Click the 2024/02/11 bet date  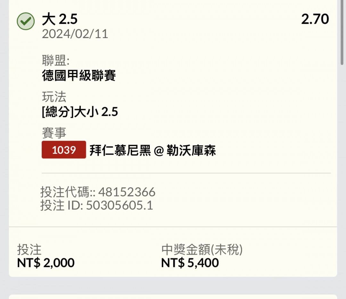pyautogui.click(x=75, y=34)
